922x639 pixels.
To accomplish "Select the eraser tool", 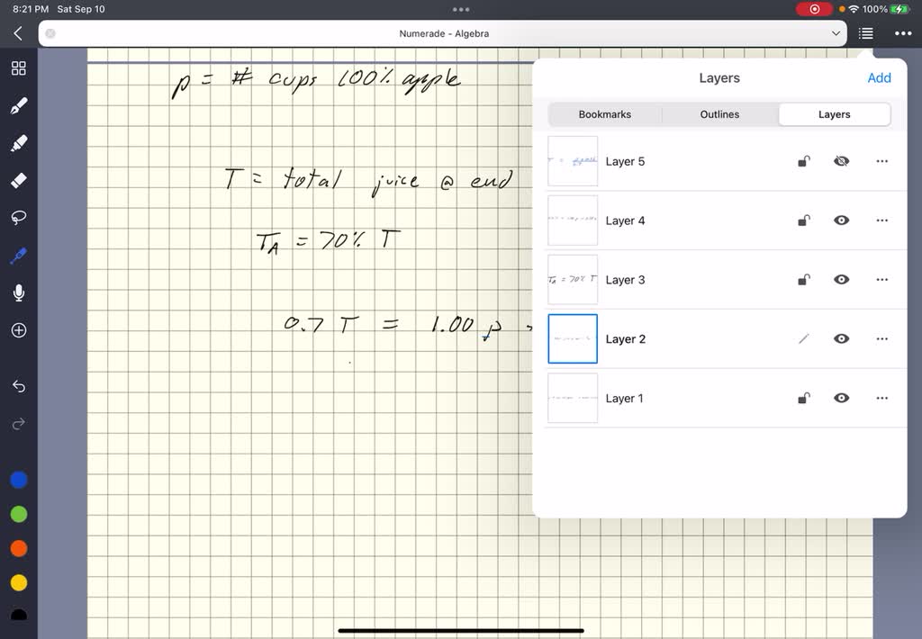I will coord(18,180).
